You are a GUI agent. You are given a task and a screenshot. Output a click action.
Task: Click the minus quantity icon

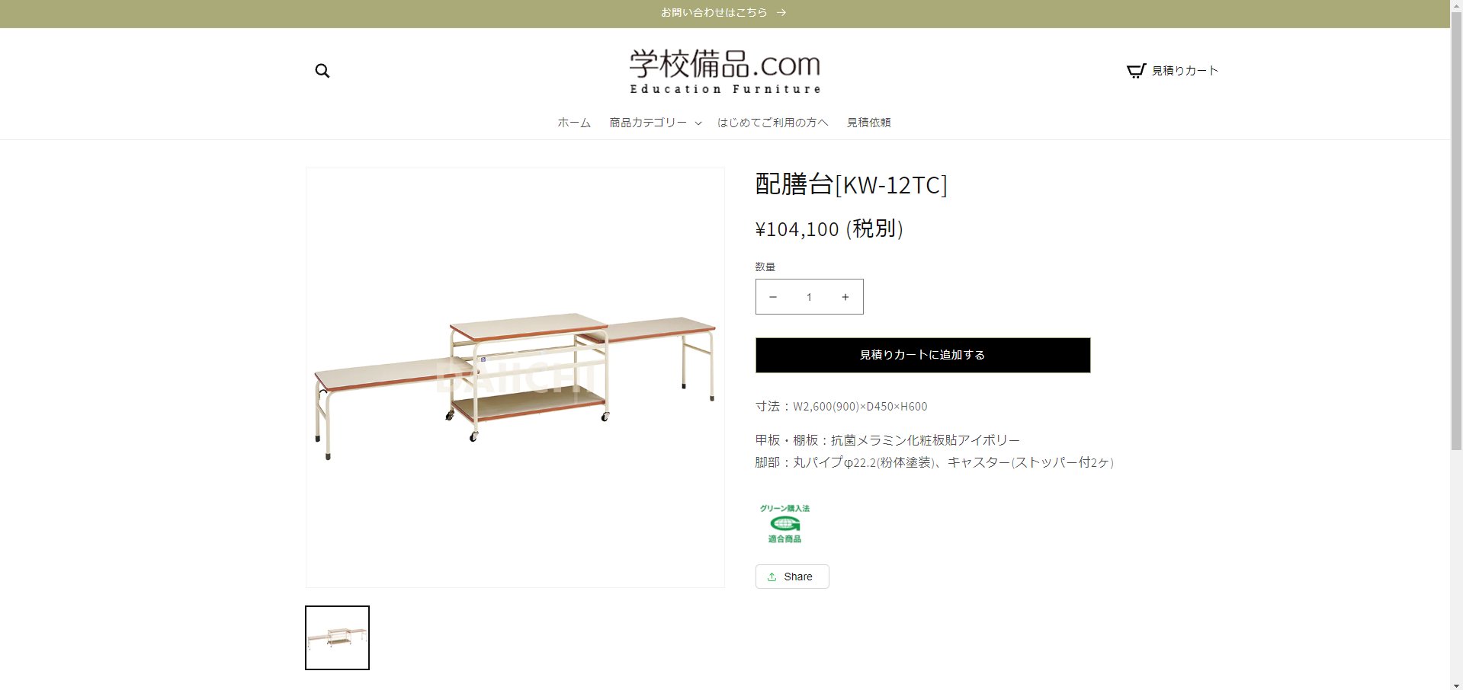(773, 297)
